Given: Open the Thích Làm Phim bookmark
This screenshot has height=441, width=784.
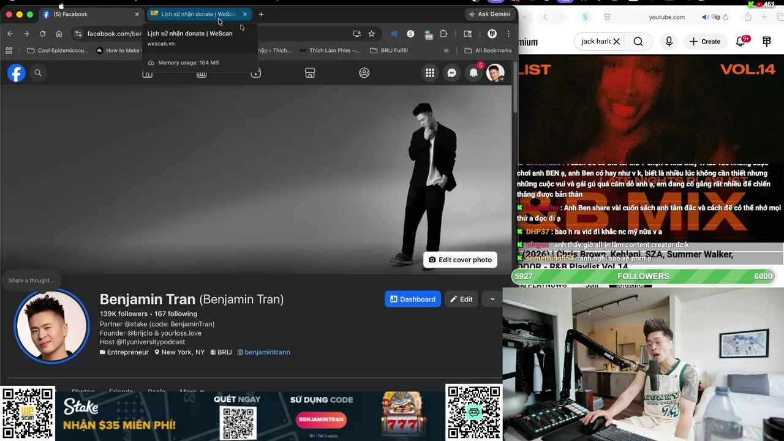Looking at the screenshot, I should click(x=330, y=50).
